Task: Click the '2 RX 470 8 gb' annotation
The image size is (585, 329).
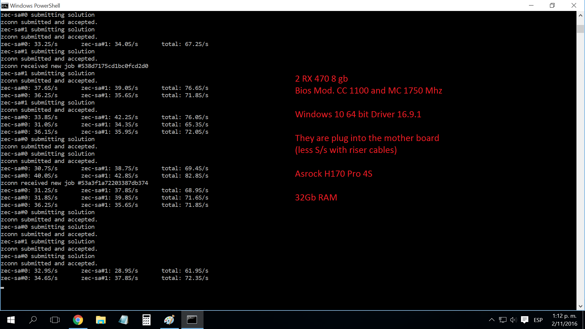Action: pos(321,79)
